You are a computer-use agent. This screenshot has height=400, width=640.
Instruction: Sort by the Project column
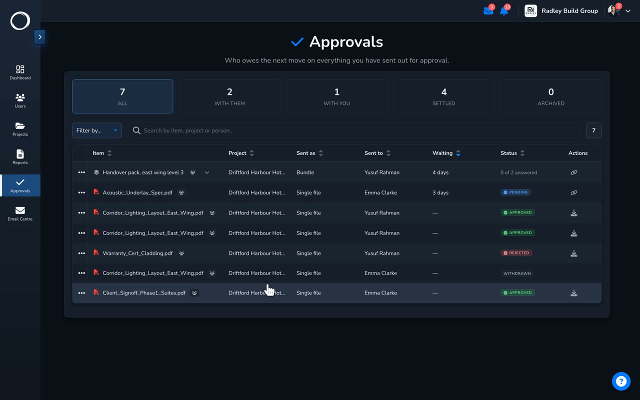click(x=241, y=153)
